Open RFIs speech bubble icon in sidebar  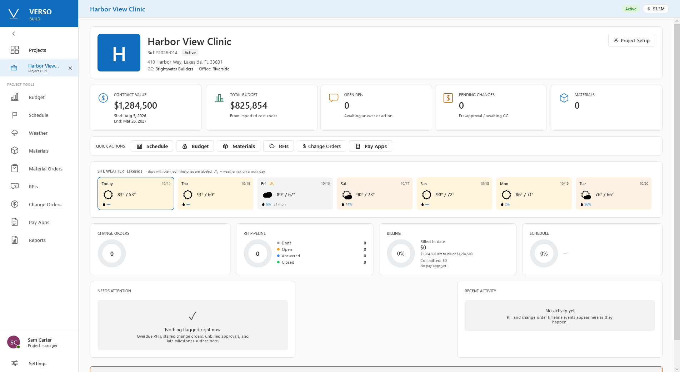[15, 187]
